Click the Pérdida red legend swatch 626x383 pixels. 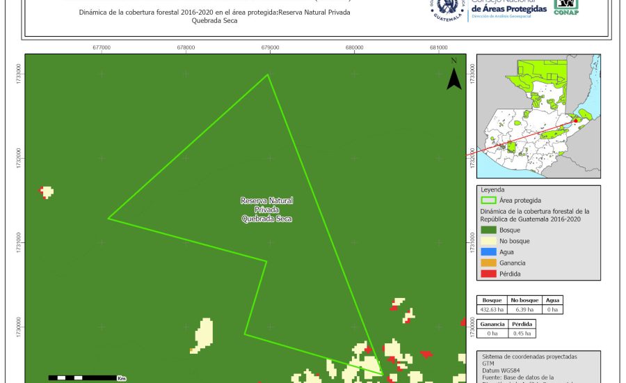490,274
